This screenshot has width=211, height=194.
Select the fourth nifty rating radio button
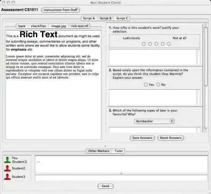point(163,44)
